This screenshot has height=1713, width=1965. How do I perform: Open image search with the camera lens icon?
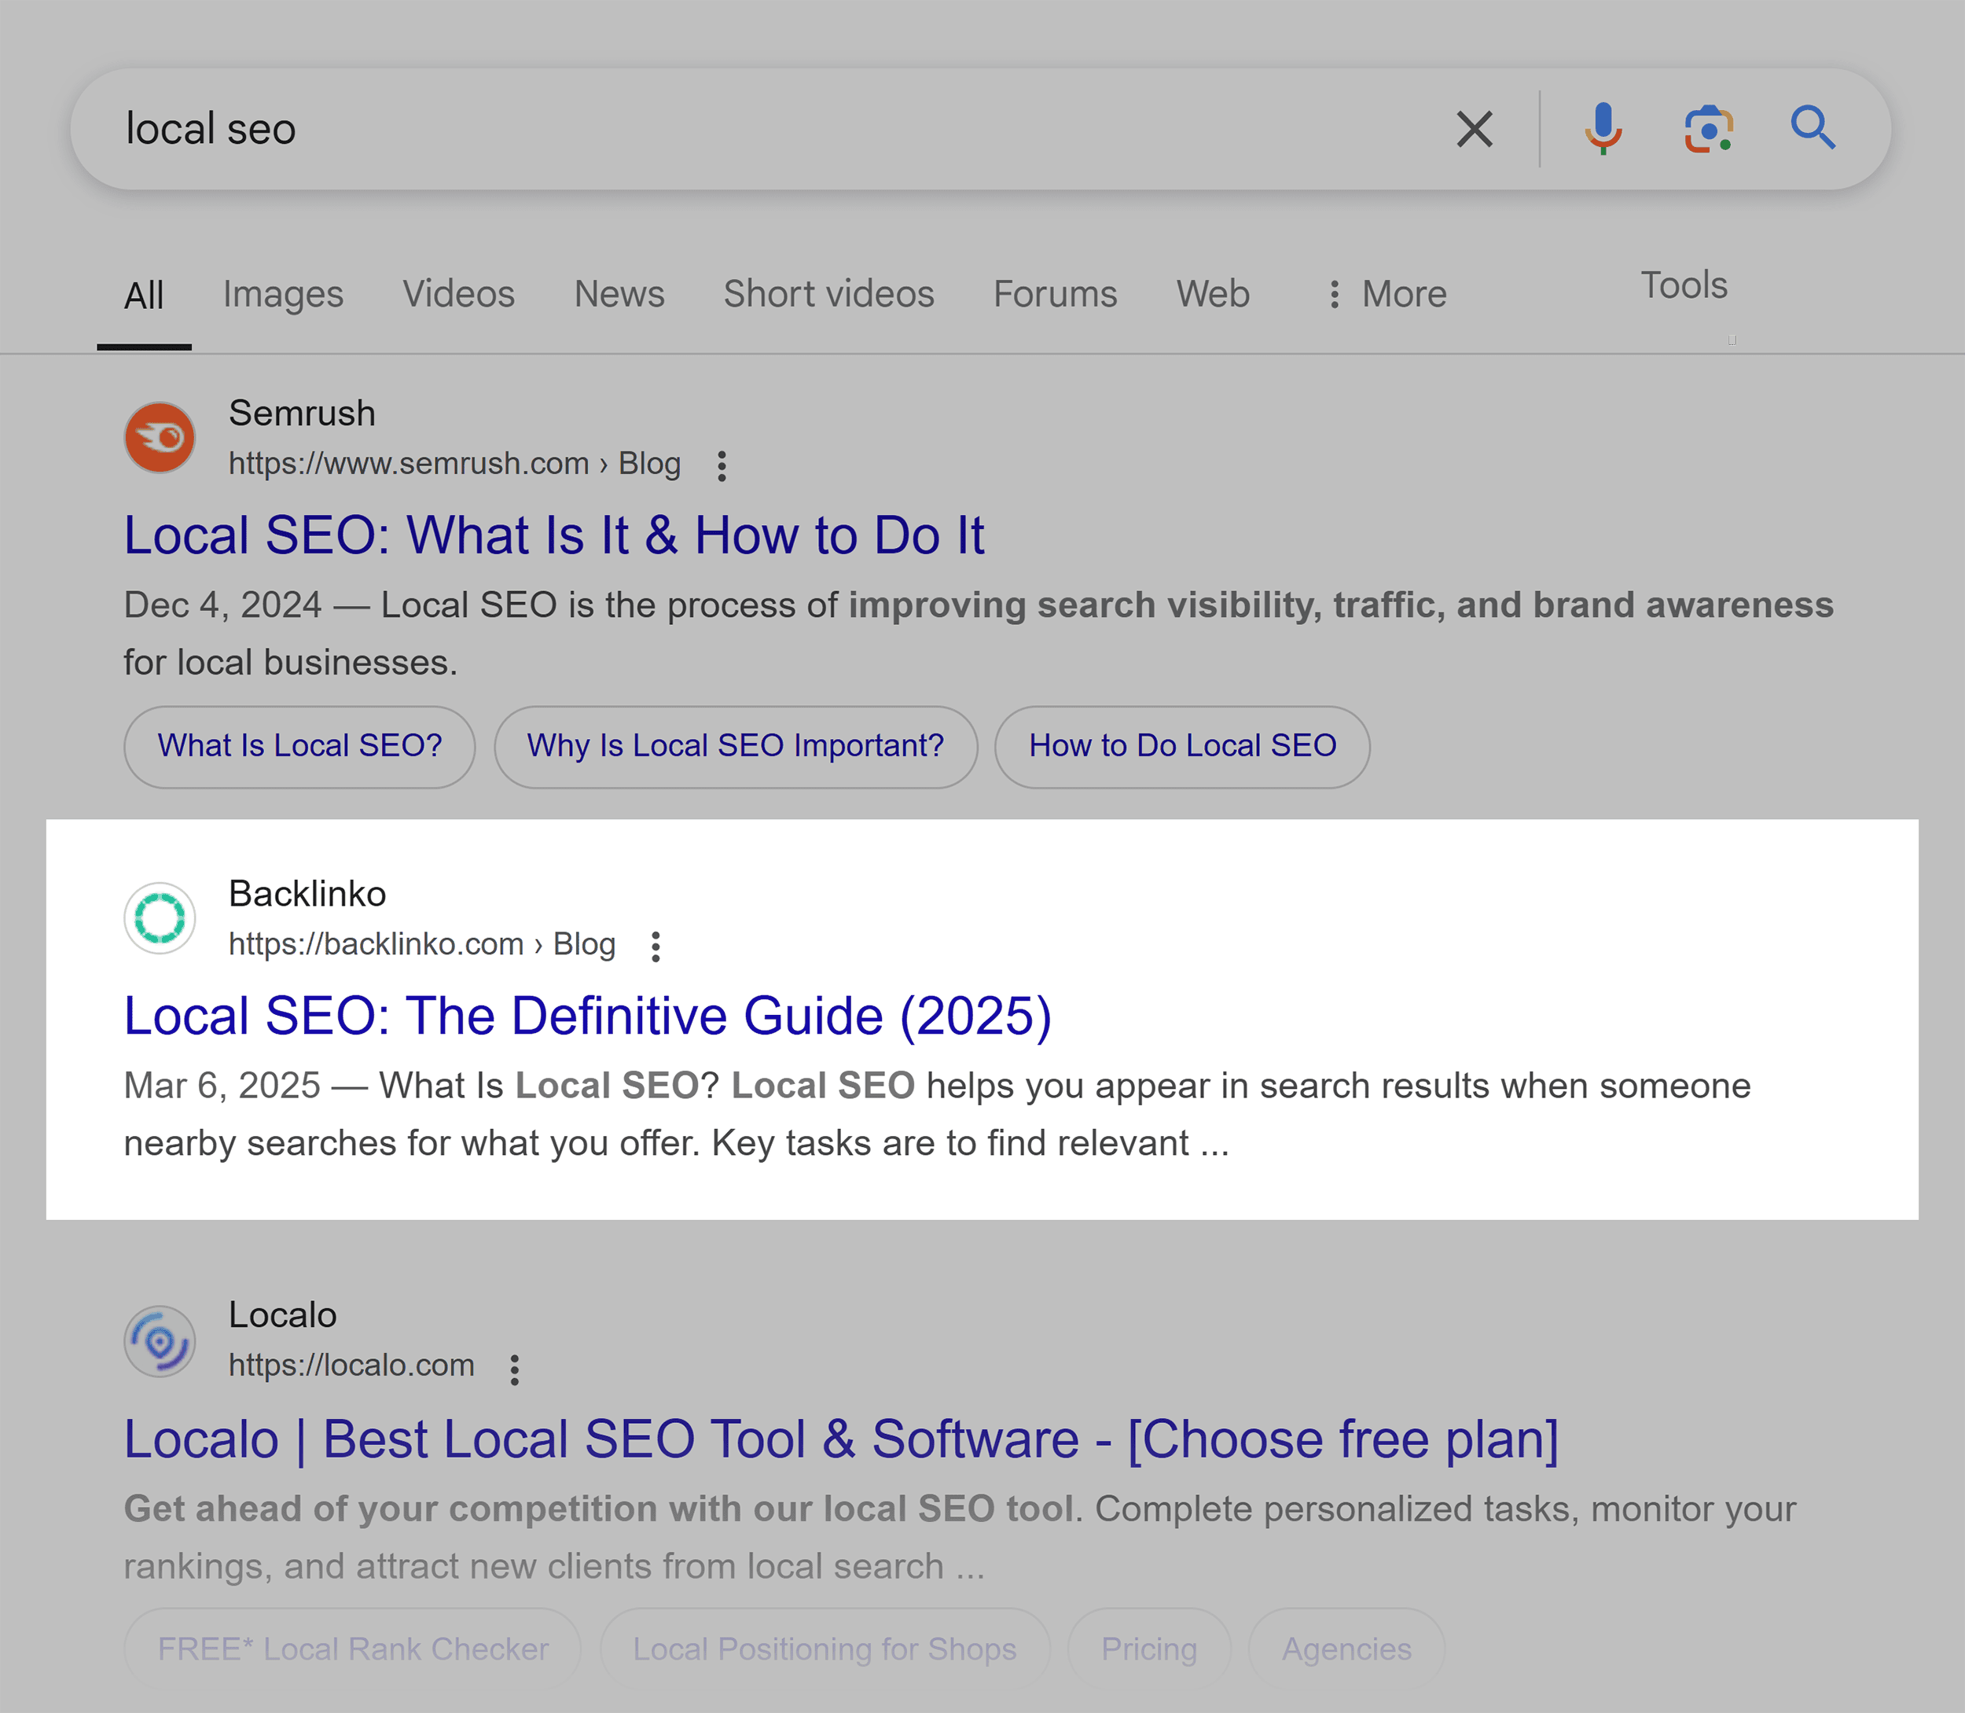tap(1708, 129)
